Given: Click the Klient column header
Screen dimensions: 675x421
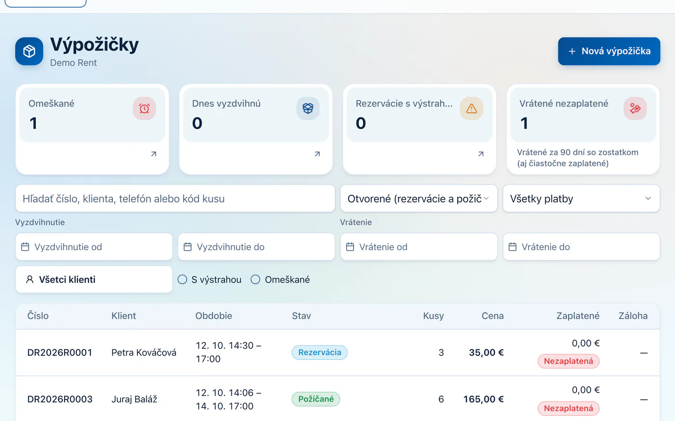Looking at the screenshot, I should [x=124, y=316].
